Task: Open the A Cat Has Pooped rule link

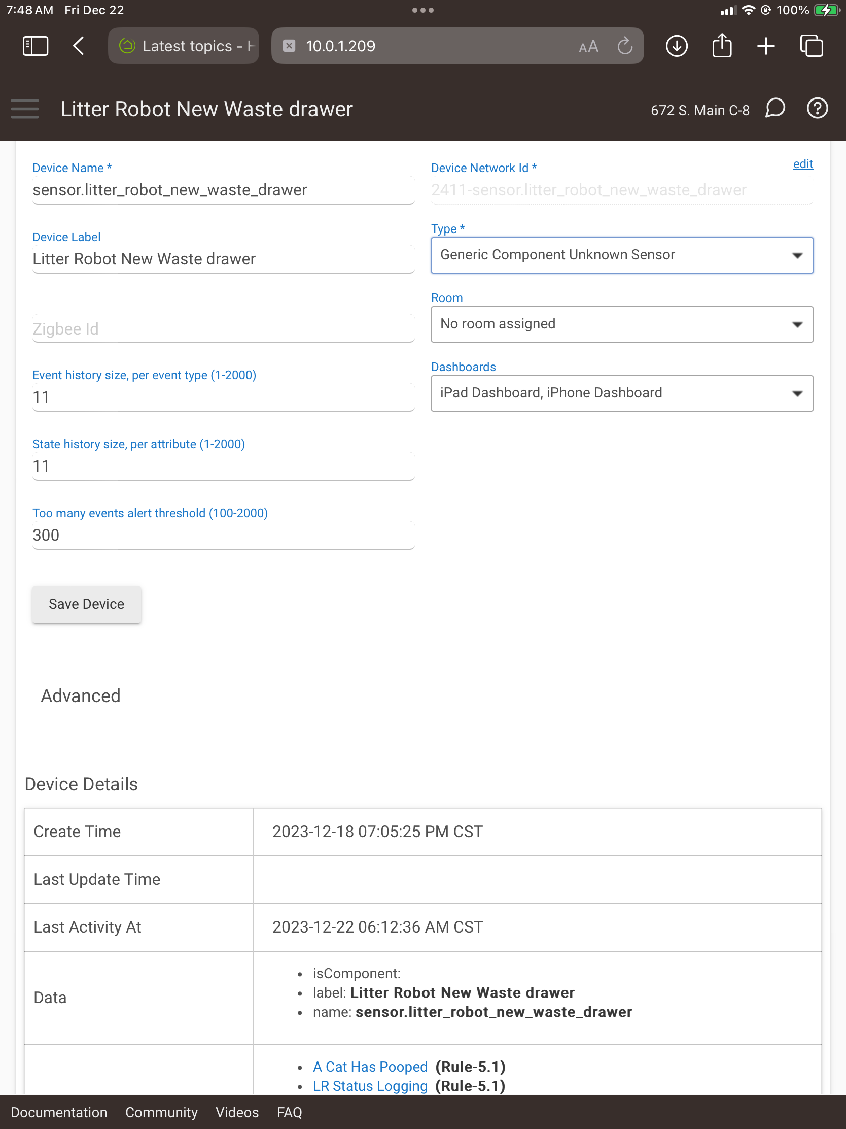Action: point(370,1066)
